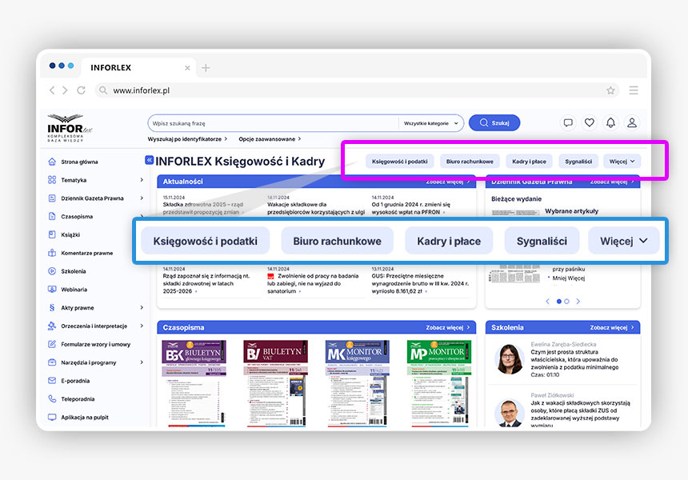Open favorites via the heart icon
The image size is (688, 480).
[x=590, y=123]
